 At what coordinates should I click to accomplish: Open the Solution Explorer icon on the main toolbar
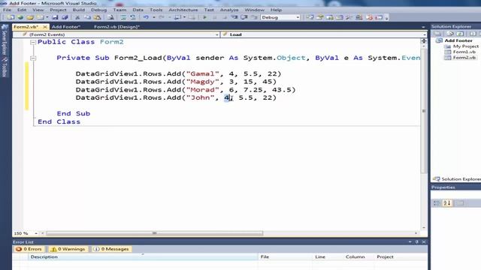tap(310, 17)
